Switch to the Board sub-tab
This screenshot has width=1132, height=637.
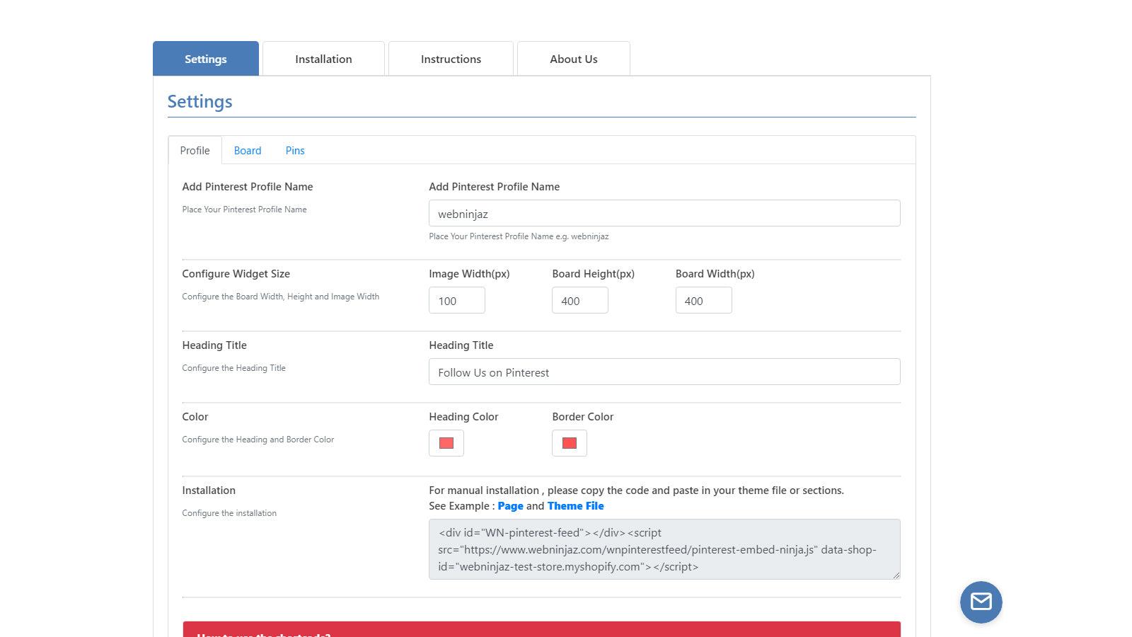[248, 151]
